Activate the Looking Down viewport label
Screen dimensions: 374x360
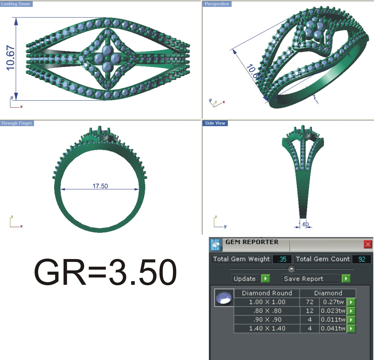click(x=16, y=4)
